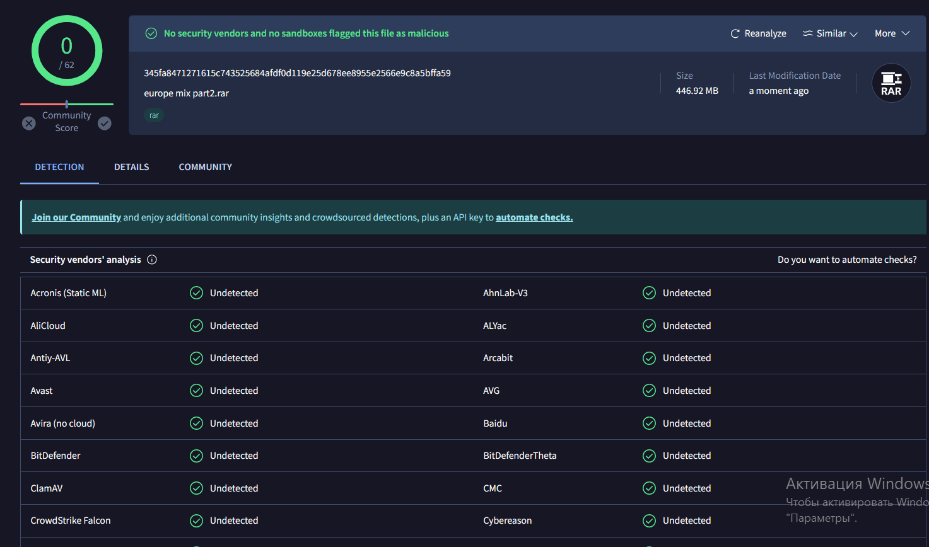Image resolution: width=929 pixels, height=547 pixels.
Task: Vote negative with the X community score icon
Action: click(x=29, y=124)
